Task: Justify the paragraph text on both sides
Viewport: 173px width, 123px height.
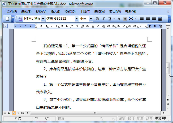Action: 142,19
